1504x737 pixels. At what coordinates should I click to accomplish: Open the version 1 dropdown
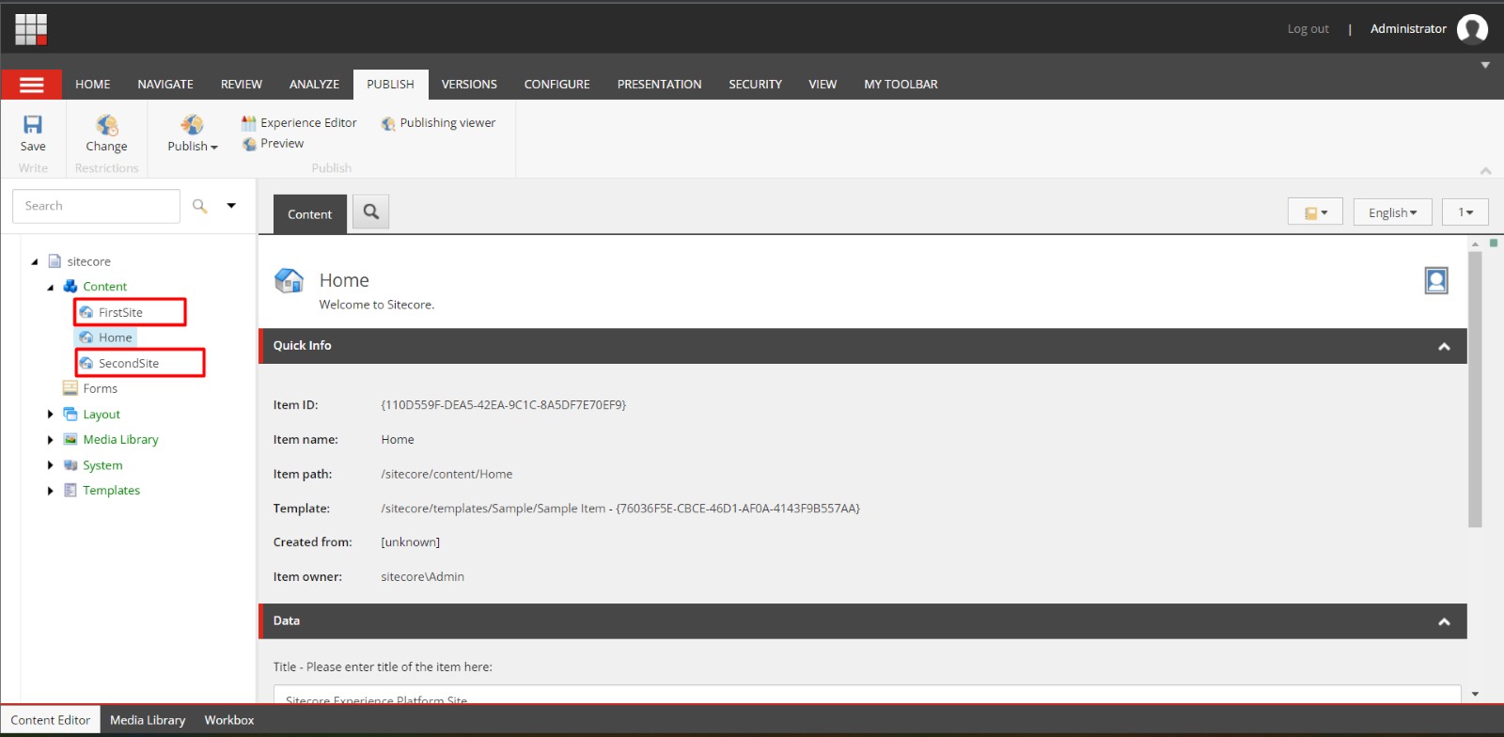(1465, 212)
